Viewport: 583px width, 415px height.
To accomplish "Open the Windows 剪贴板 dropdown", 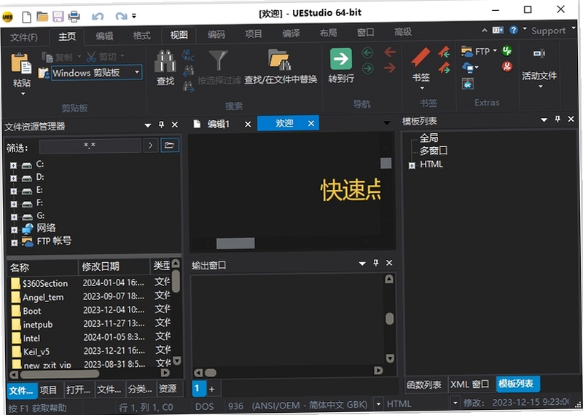I will [136, 73].
